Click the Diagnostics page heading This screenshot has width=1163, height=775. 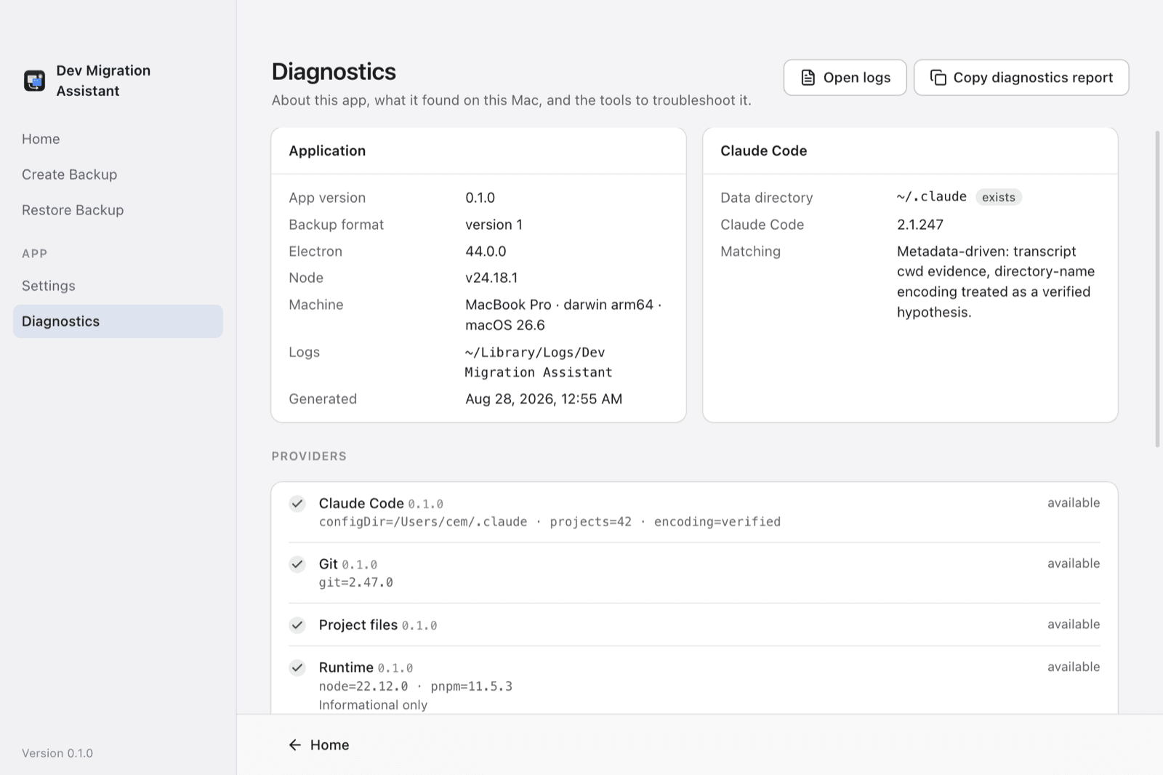click(x=334, y=72)
